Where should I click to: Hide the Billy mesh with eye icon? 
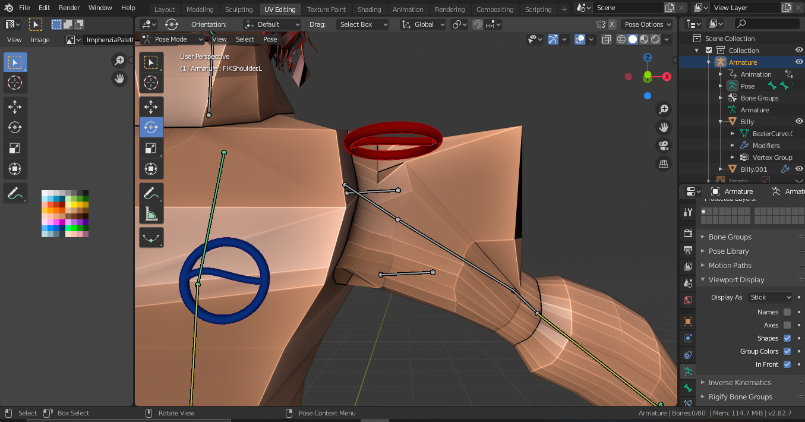(799, 122)
